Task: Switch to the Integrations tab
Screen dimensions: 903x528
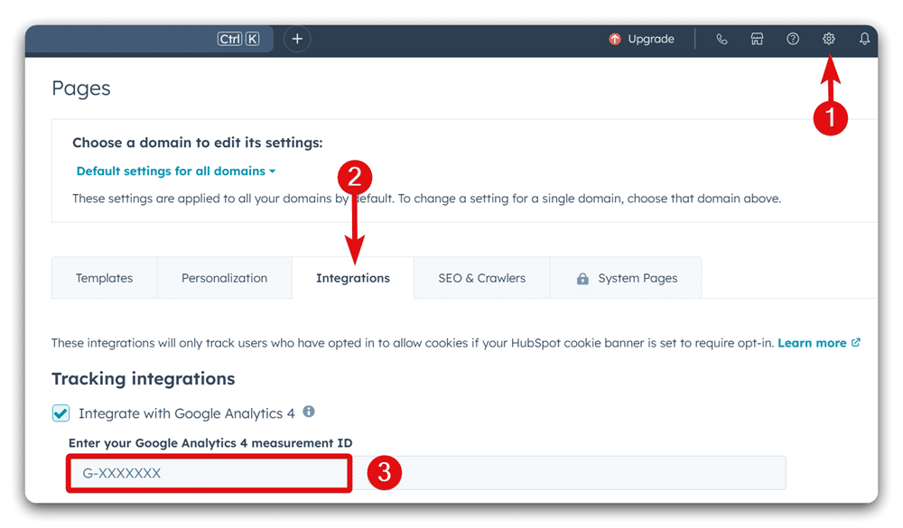Action: 353,278
